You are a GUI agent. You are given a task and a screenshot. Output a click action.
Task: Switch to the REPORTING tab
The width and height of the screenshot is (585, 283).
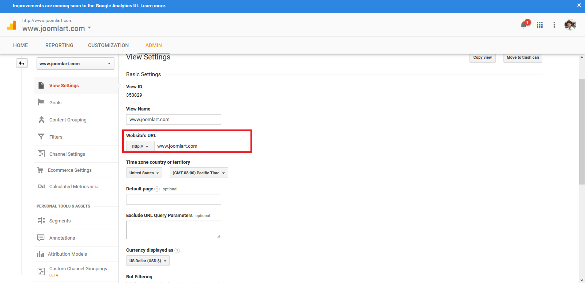click(x=59, y=45)
